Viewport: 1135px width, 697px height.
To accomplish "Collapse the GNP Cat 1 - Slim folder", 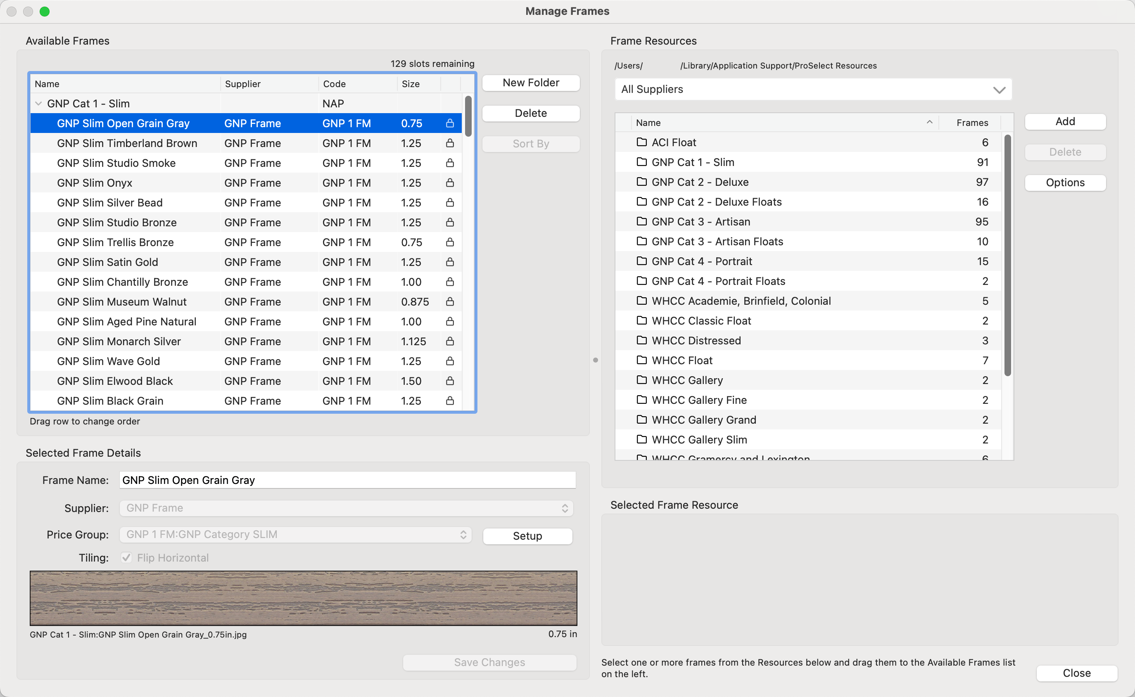I will (x=39, y=104).
